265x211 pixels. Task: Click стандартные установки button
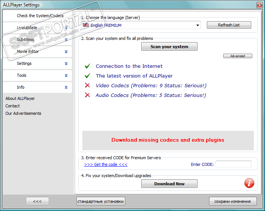[101, 201]
